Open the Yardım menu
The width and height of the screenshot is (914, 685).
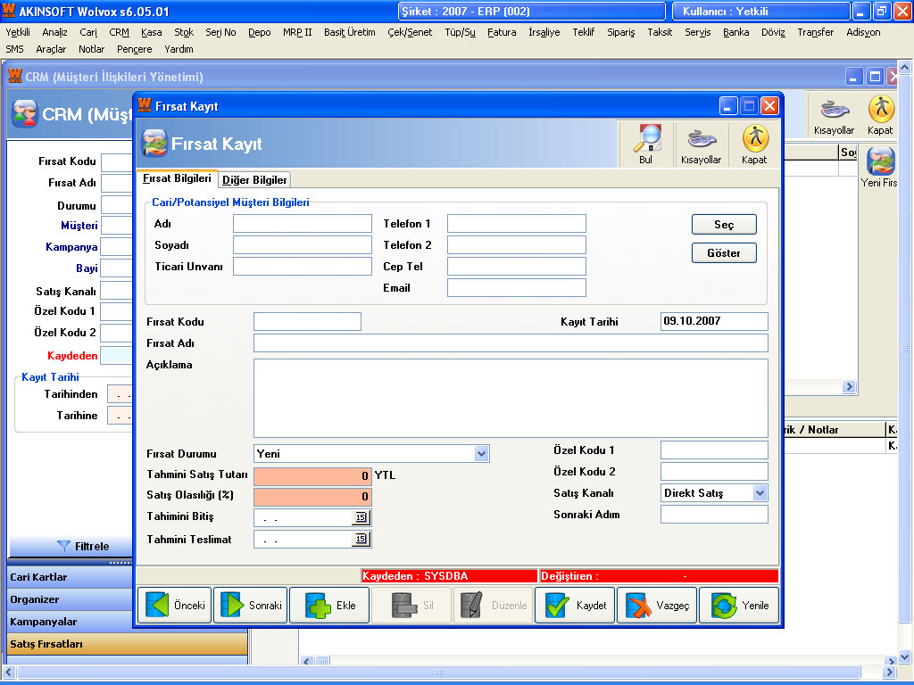tap(179, 50)
